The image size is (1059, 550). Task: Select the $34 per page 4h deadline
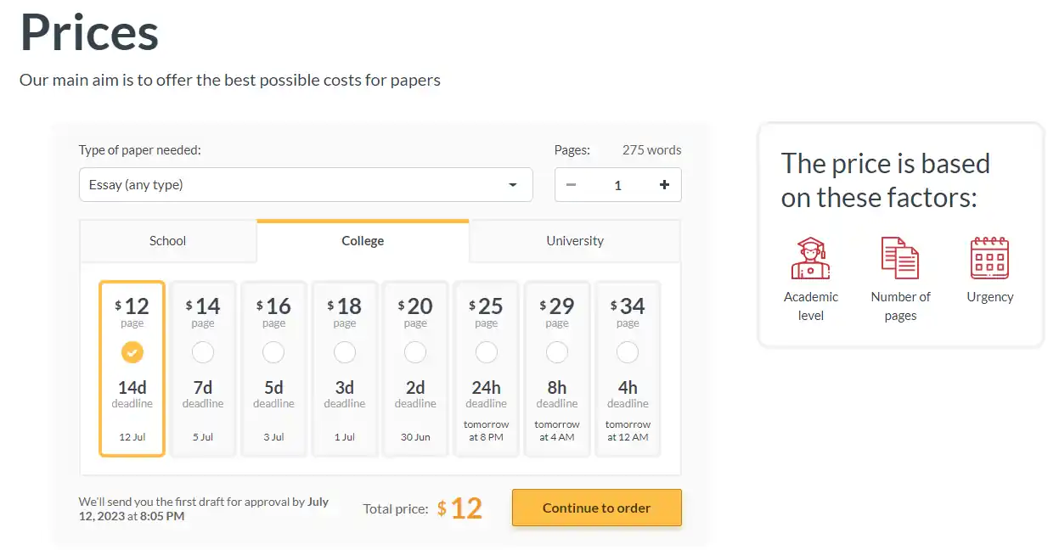click(628, 351)
